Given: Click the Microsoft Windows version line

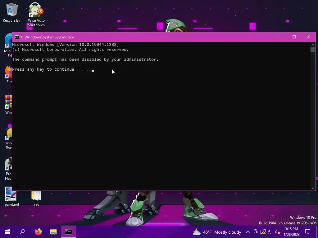Looking at the screenshot, I should tap(66, 45).
